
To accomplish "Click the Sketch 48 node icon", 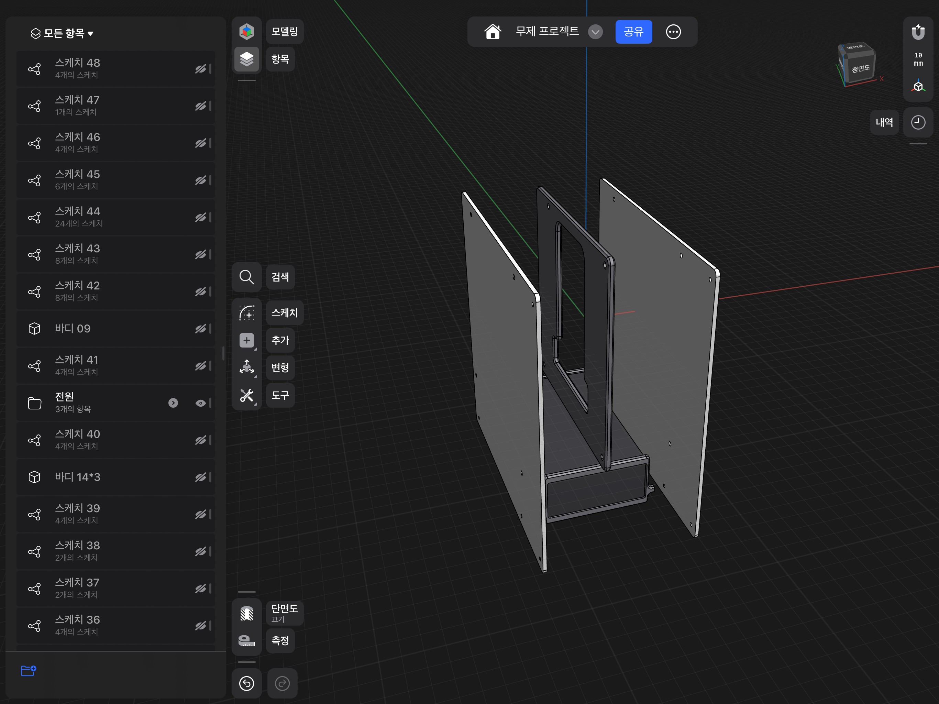I will coord(34,69).
